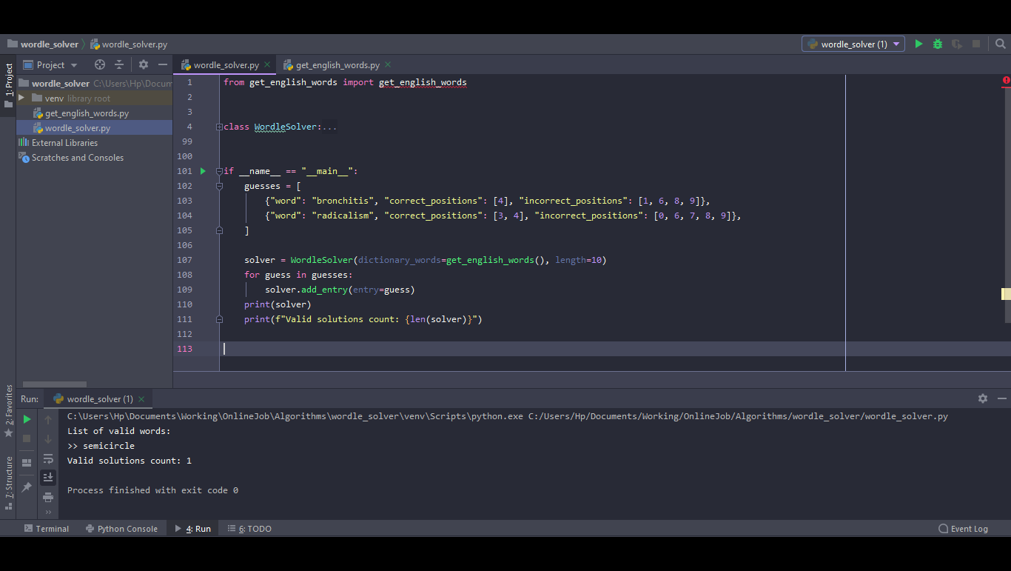Open the Python Console tool window

[x=121, y=529]
